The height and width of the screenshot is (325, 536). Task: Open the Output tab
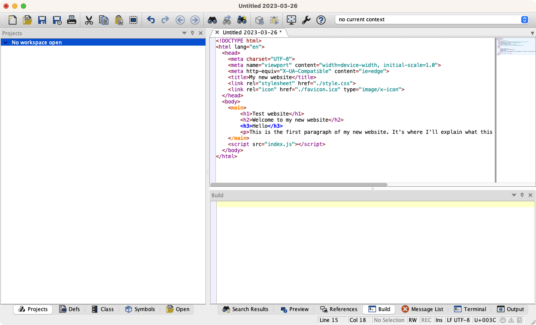510,309
